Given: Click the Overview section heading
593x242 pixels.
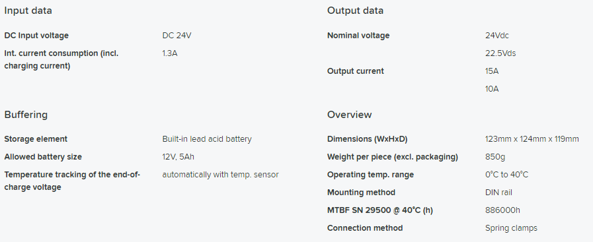Looking at the screenshot, I should coord(350,115).
